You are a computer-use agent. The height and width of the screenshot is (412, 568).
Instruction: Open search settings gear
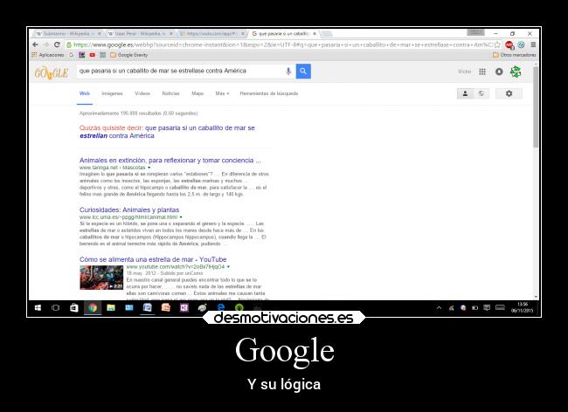(509, 93)
